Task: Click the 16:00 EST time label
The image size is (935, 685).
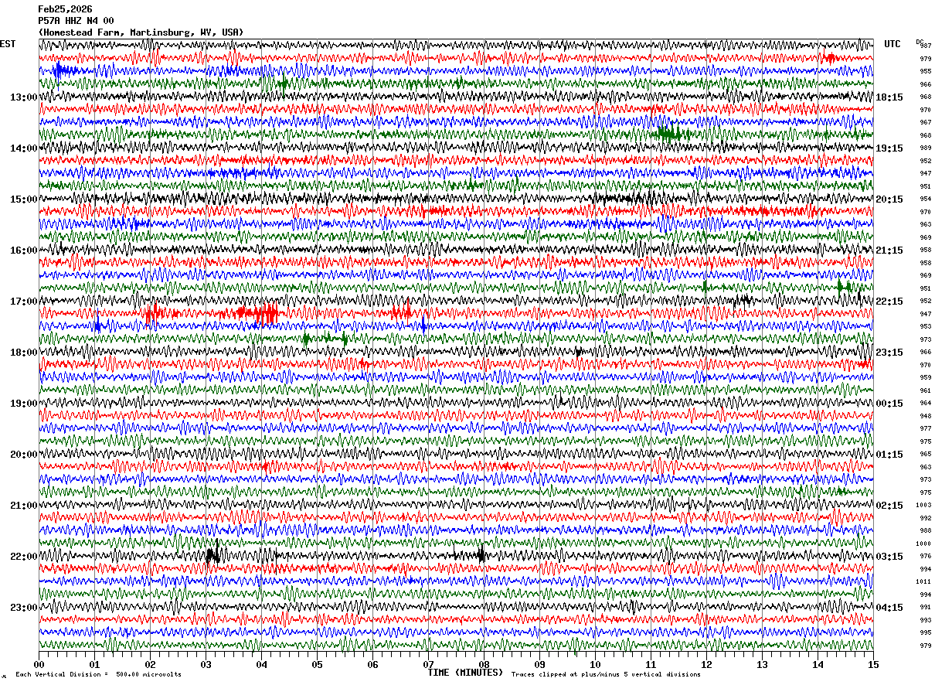Action: tap(24, 250)
